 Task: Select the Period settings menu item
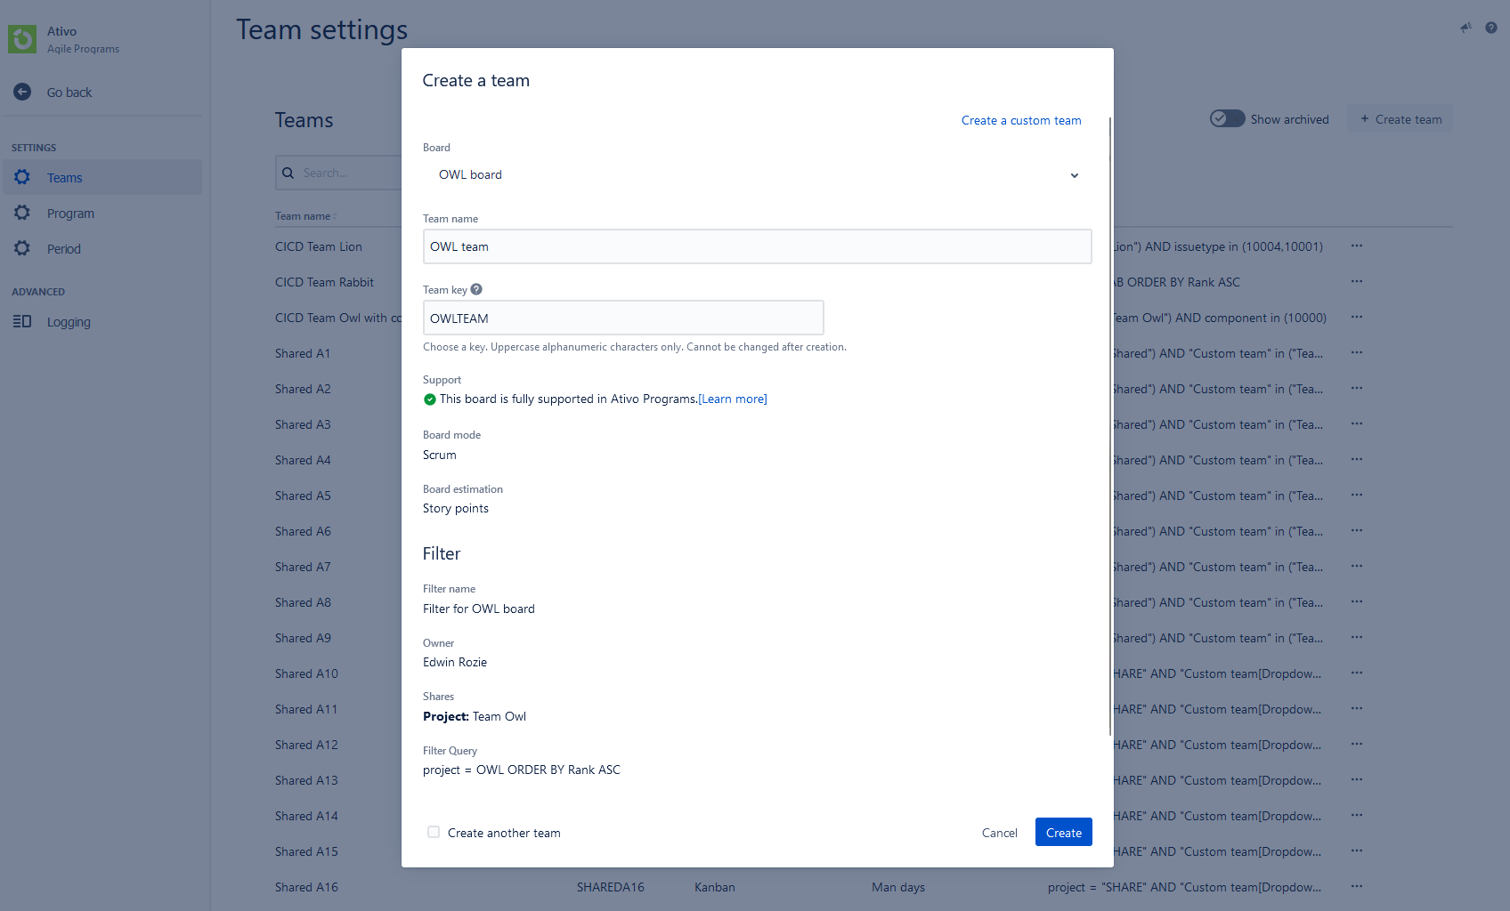tap(64, 249)
